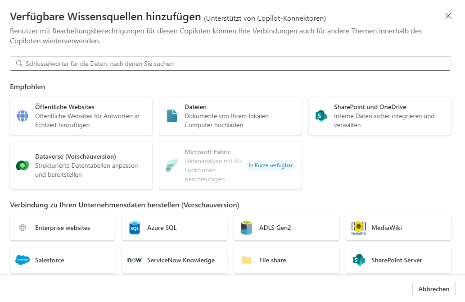The height and width of the screenshot is (302, 465).
Task: Select the SharePoint Server icon
Action: [358, 260]
